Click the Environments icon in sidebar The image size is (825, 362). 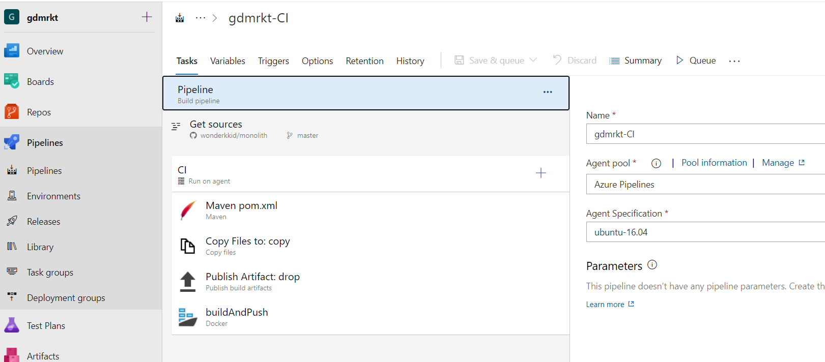[x=12, y=196]
